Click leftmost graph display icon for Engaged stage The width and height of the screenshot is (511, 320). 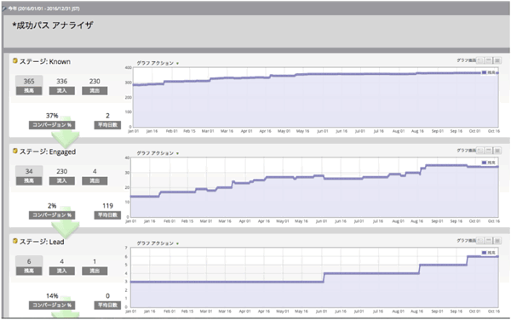click(480, 151)
